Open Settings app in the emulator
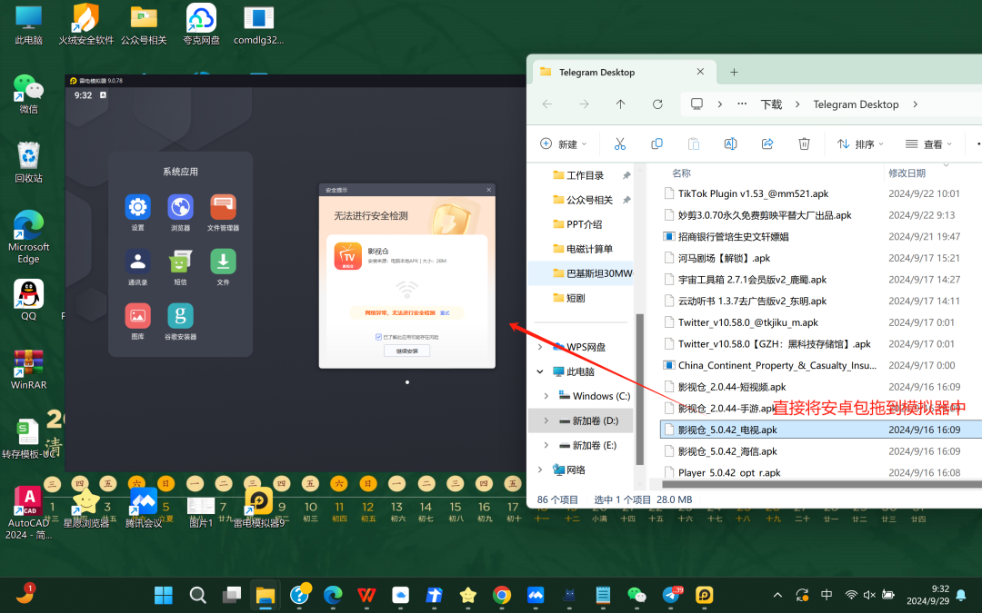 [x=138, y=207]
